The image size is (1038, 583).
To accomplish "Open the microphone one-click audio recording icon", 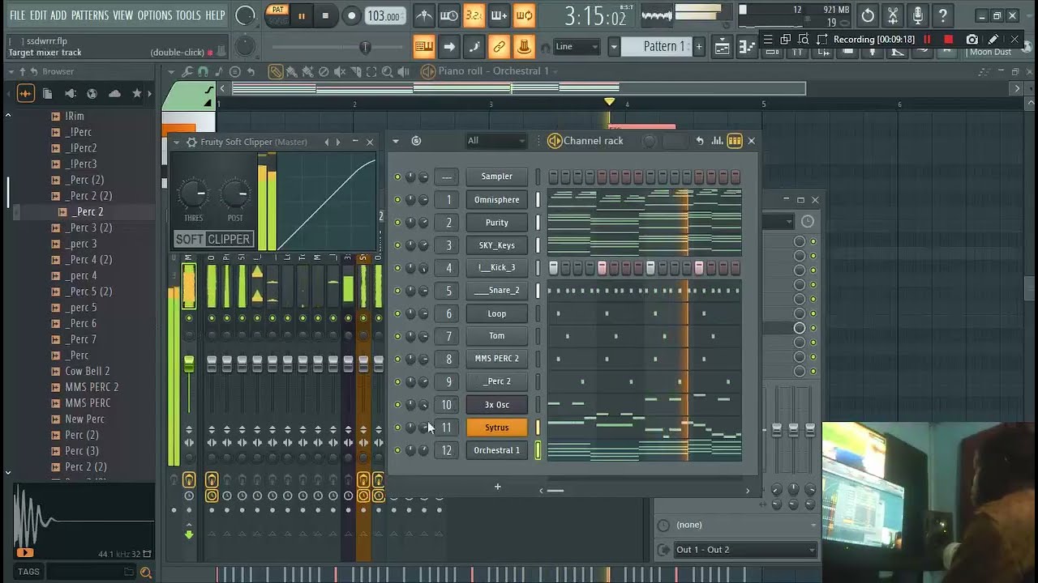I will [918, 15].
